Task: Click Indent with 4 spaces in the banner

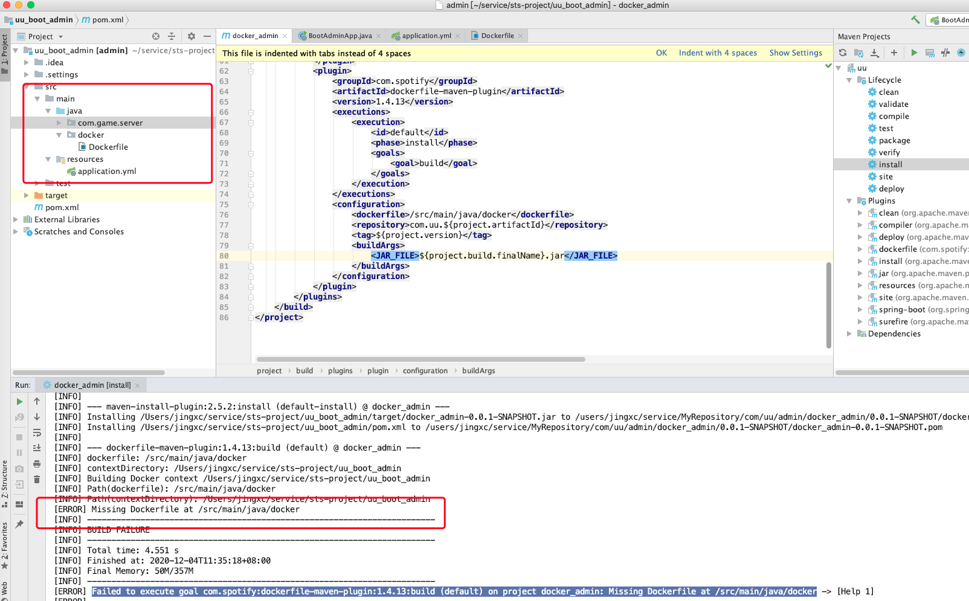Action: point(718,53)
